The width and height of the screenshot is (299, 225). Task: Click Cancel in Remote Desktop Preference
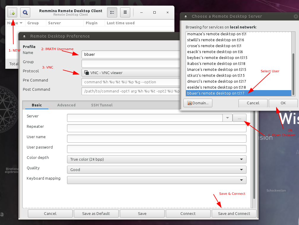coord(50,213)
